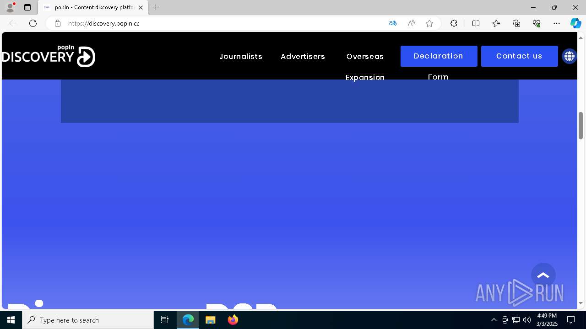Open Copilot sidebar icon
The image size is (586, 329).
[x=575, y=23]
